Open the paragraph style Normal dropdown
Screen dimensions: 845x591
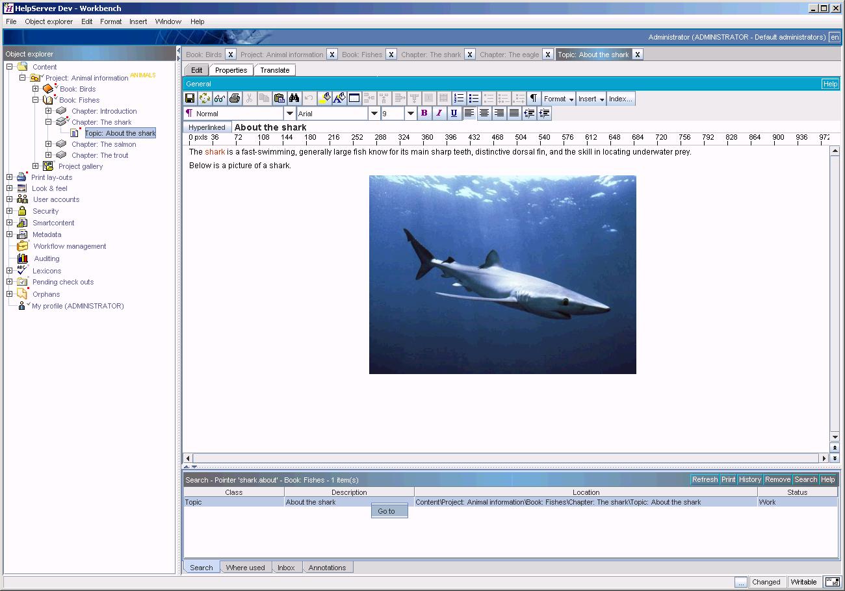pos(290,114)
